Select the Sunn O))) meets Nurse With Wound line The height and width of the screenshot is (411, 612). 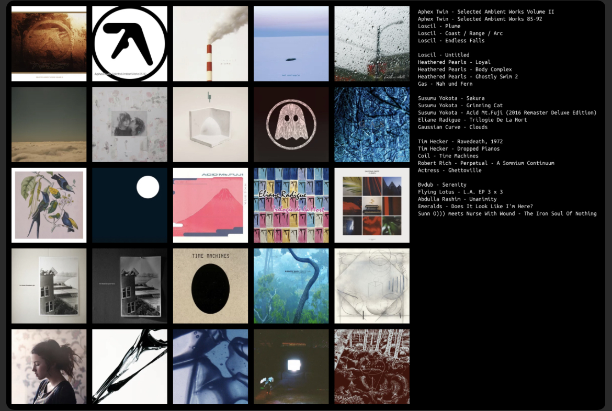[x=507, y=214]
